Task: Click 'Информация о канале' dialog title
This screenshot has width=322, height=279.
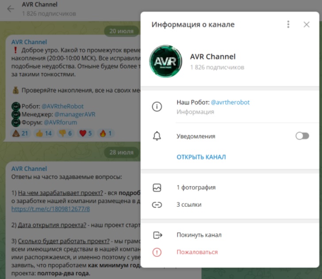Action: point(193,24)
